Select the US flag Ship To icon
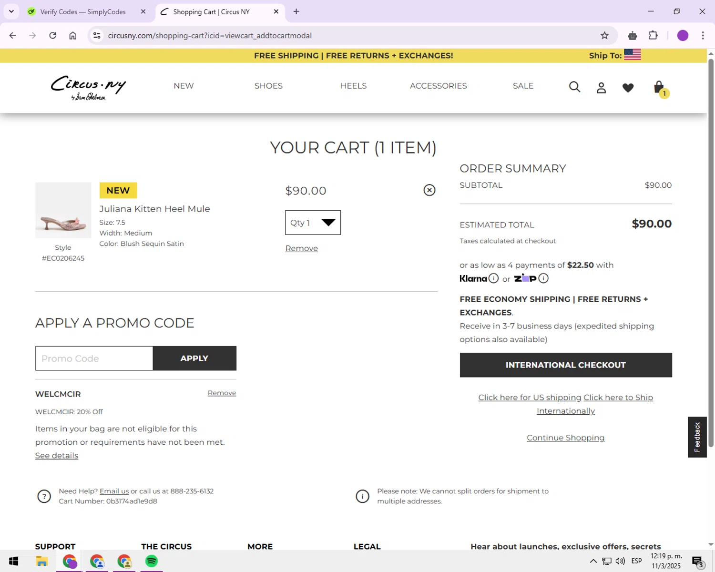The width and height of the screenshot is (715, 572). (632, 55)
